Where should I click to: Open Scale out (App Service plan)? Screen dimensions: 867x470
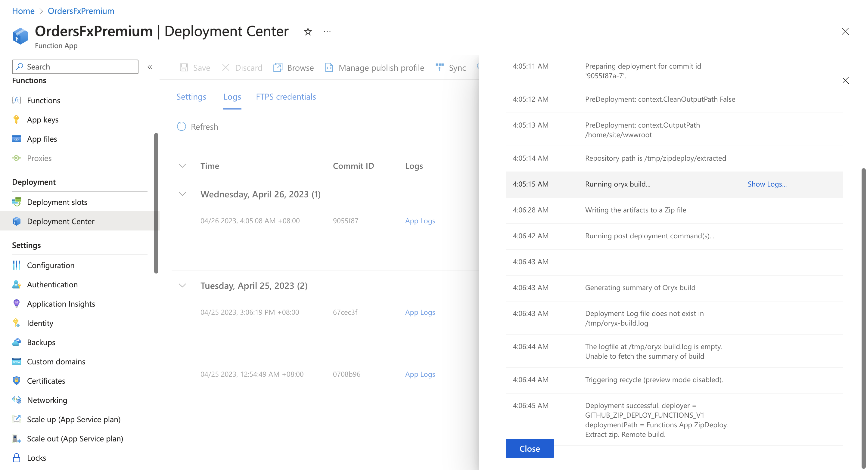tap(75, 438)
